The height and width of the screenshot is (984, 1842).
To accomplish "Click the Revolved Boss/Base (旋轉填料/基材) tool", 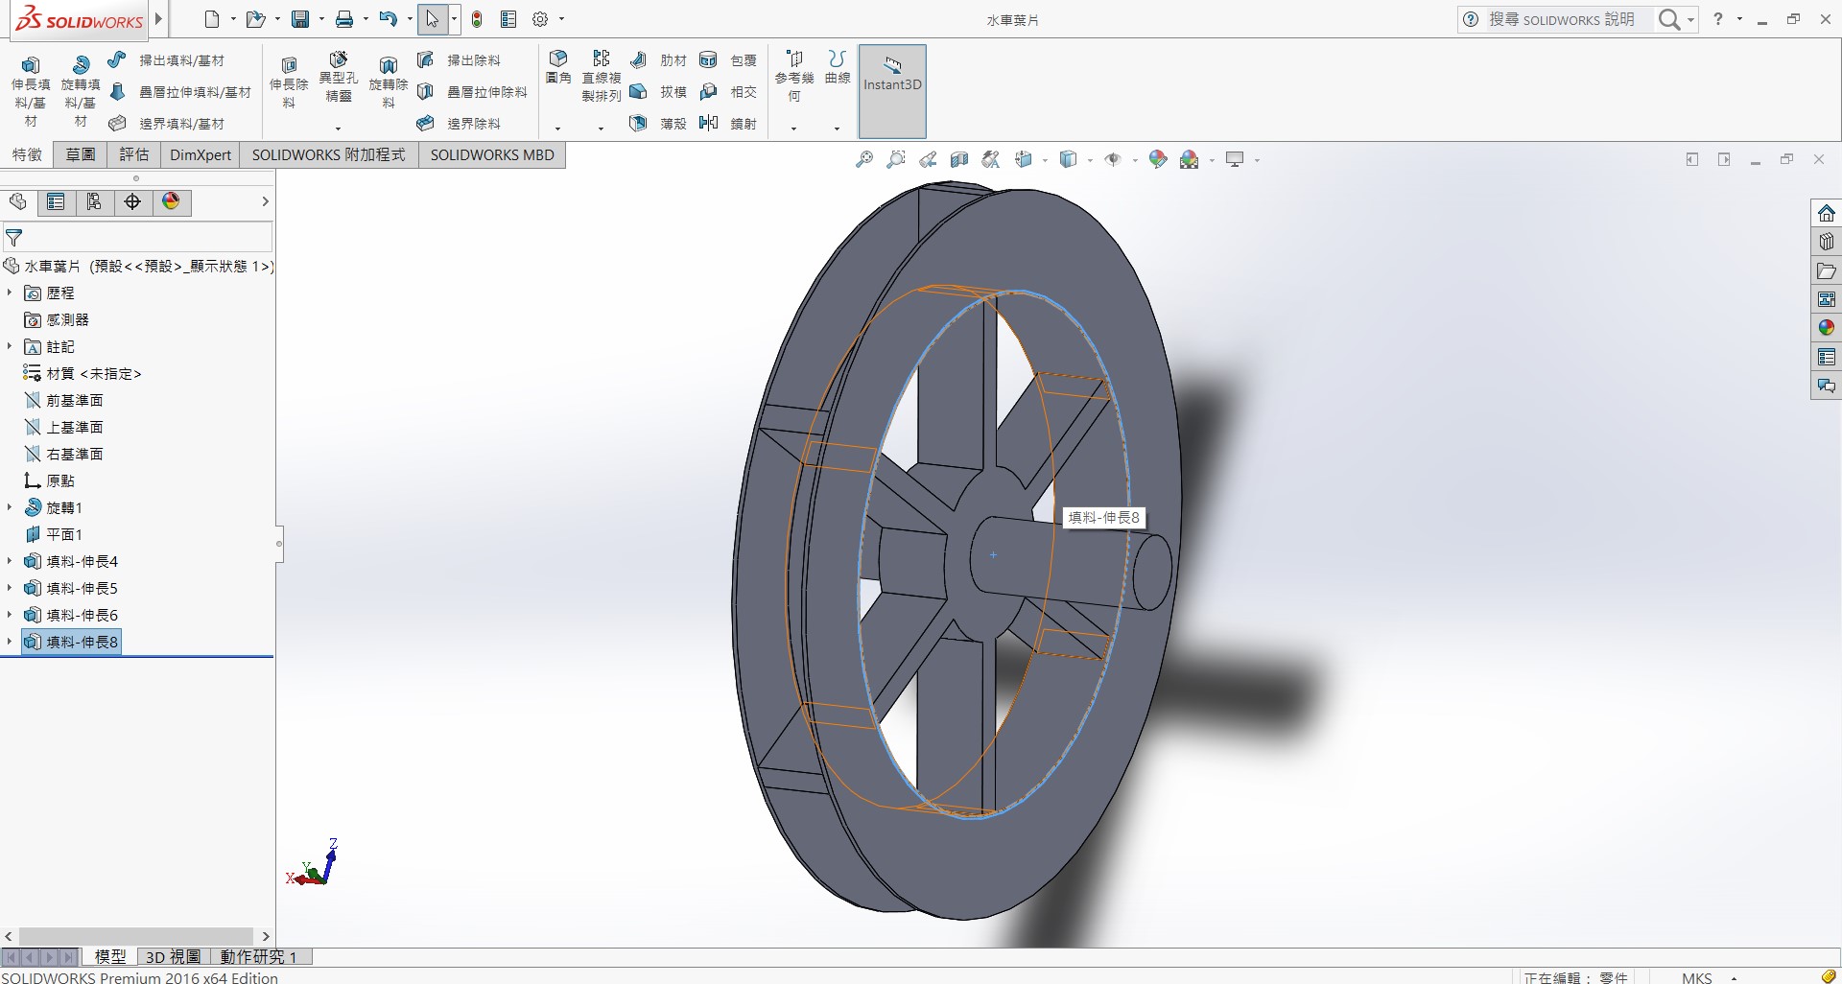I will 81,92.
